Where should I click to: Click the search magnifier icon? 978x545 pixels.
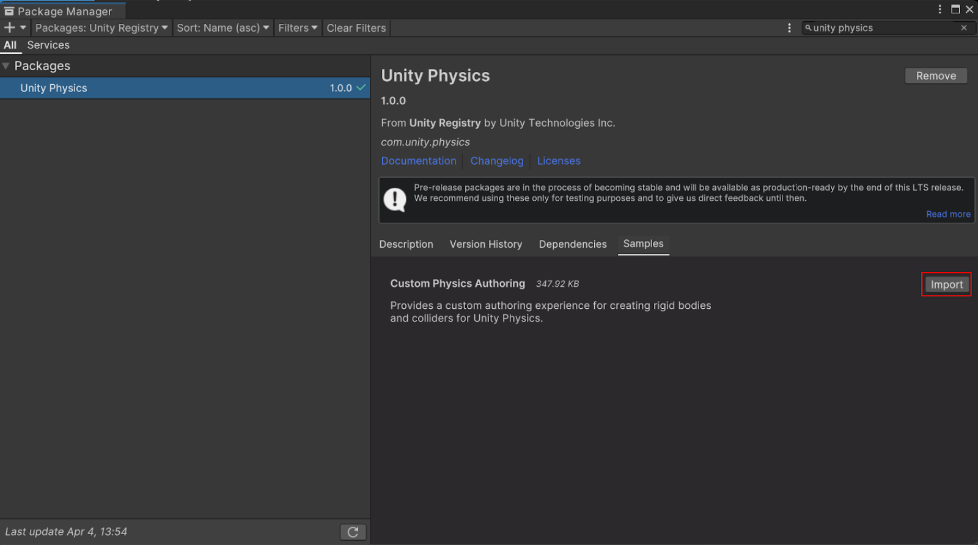(x=808, y=28)
